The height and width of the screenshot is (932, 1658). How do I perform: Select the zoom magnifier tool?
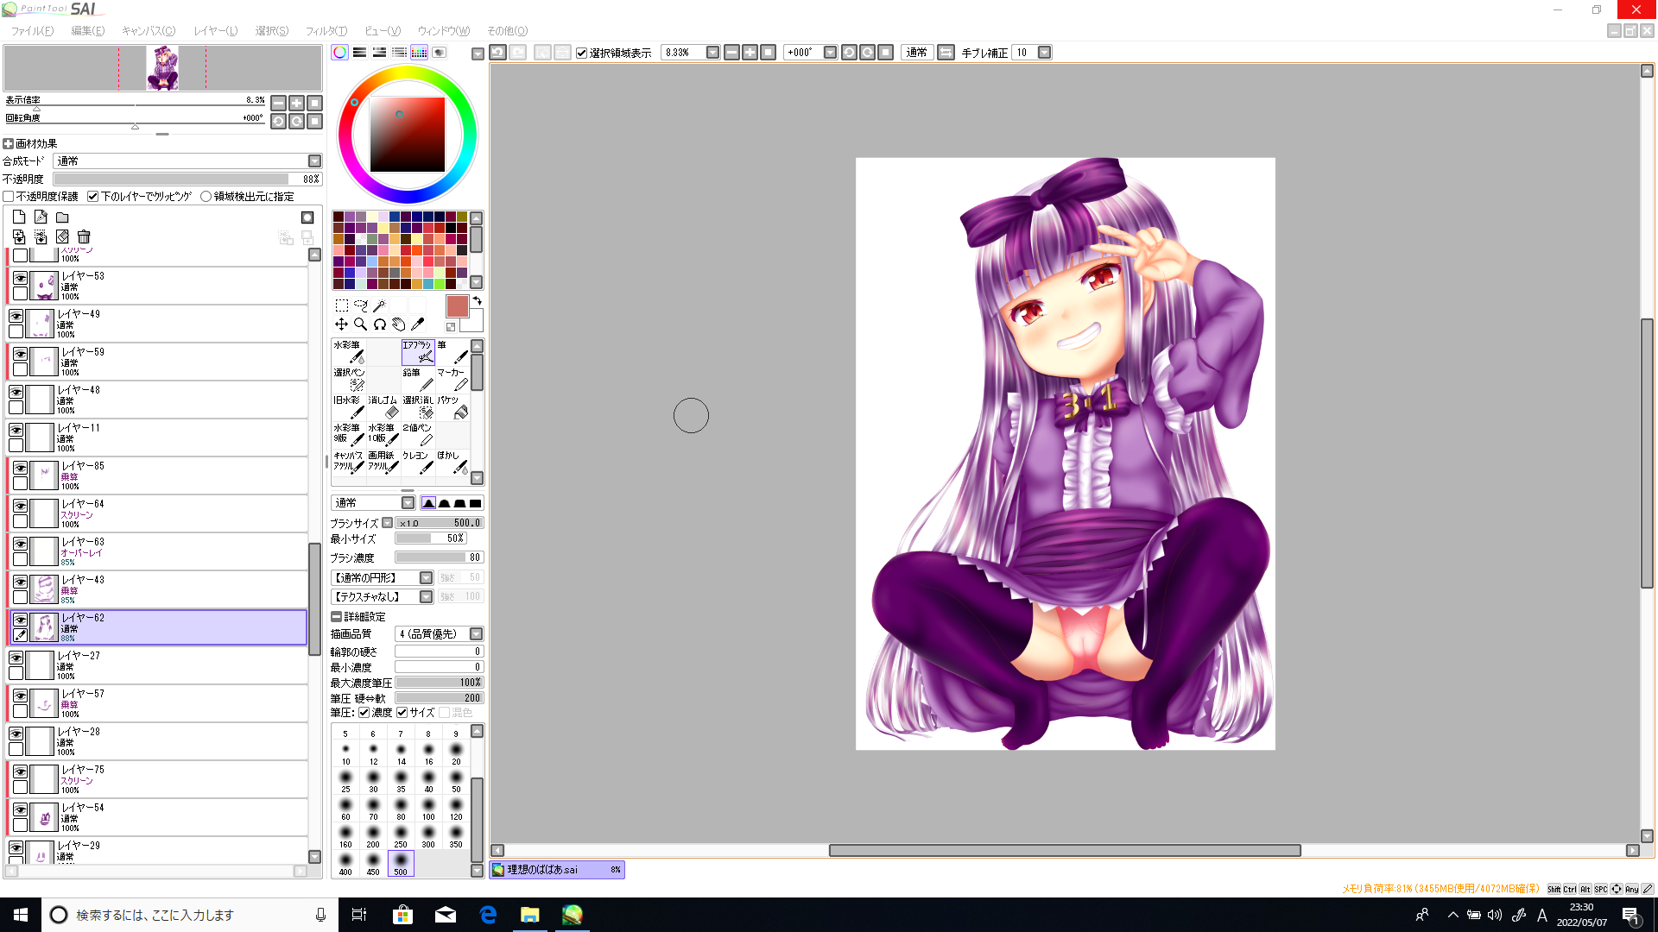pyautogui.click(x=361, y=324)
